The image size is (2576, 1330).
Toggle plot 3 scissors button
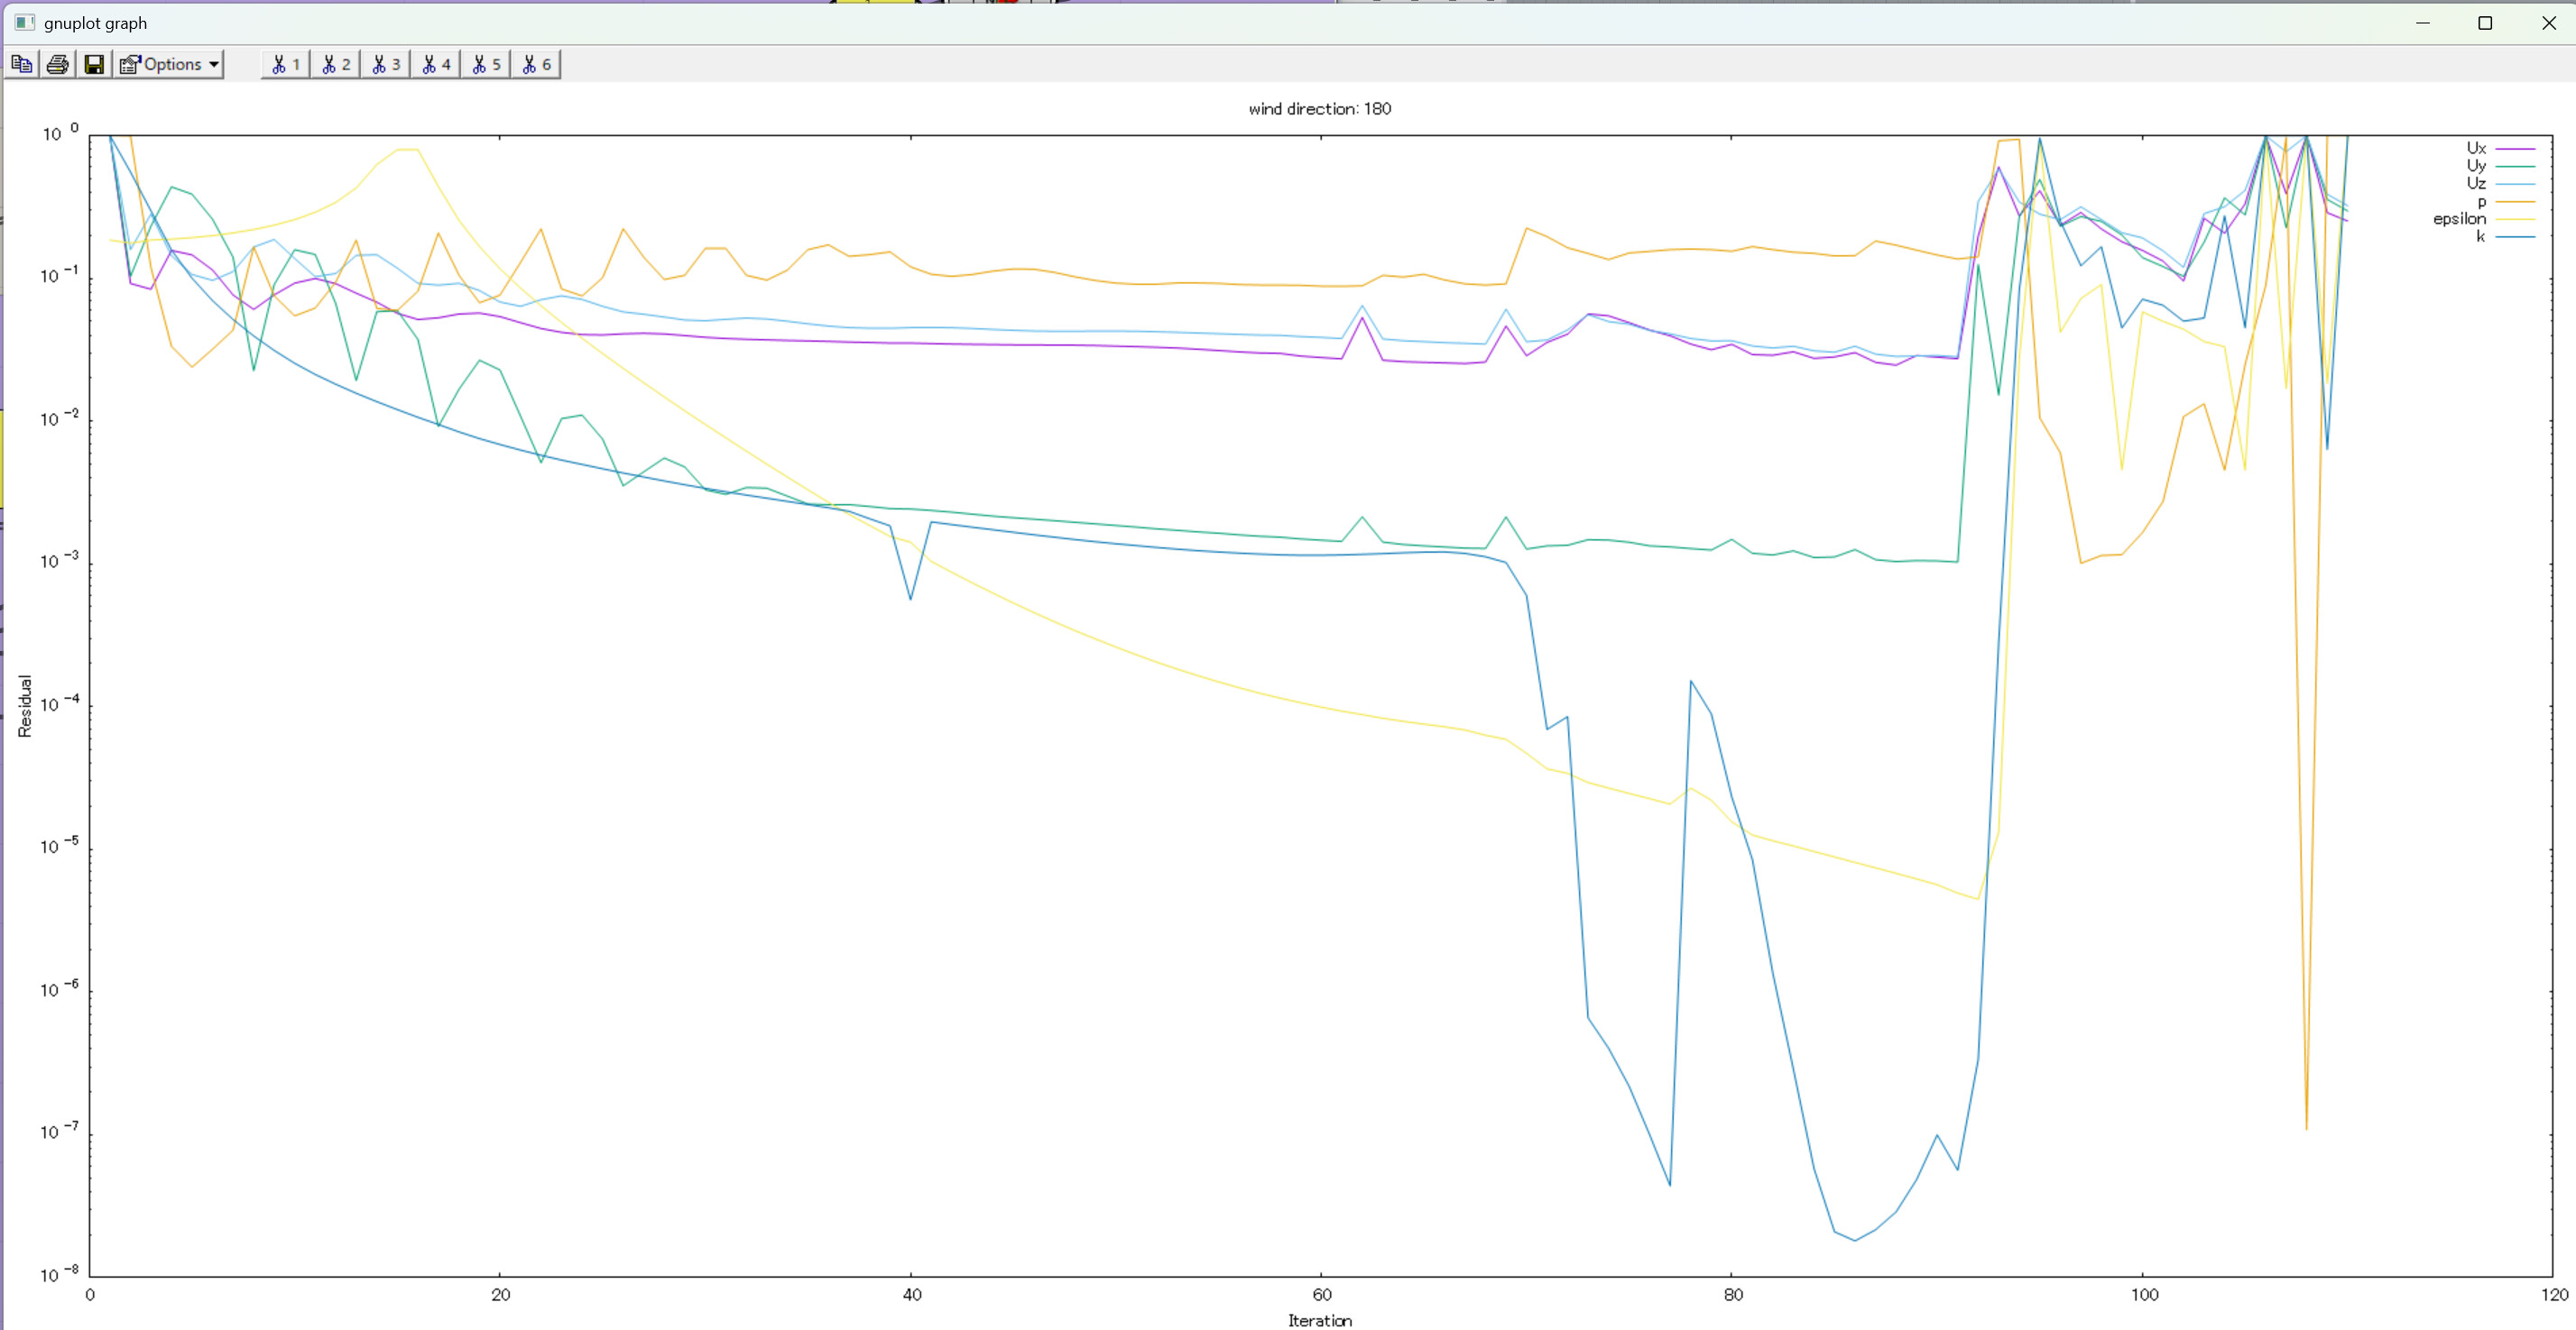[386, 64]
